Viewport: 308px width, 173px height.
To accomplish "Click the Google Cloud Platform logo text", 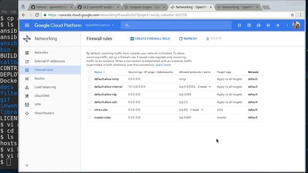I will click(x=58, y=25).
